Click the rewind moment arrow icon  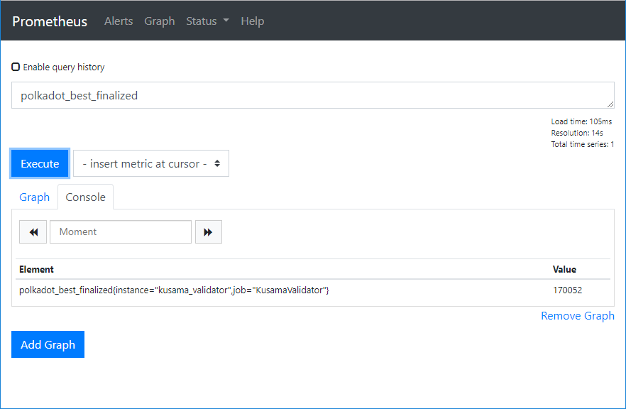pos(33,232)
